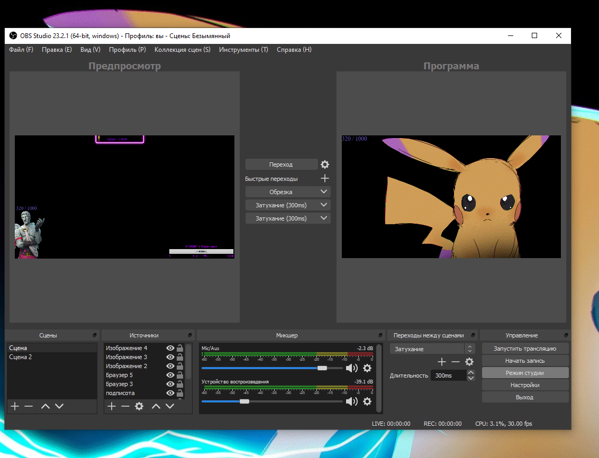Undock the Сцены panel
This screenshot has height=458, width=599.
[x=95, y=335]
